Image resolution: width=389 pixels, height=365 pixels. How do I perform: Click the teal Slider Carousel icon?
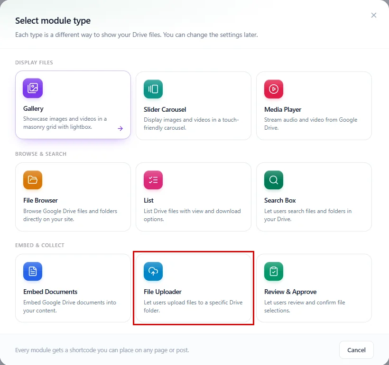pyautogui.click(x=153, y=89)
